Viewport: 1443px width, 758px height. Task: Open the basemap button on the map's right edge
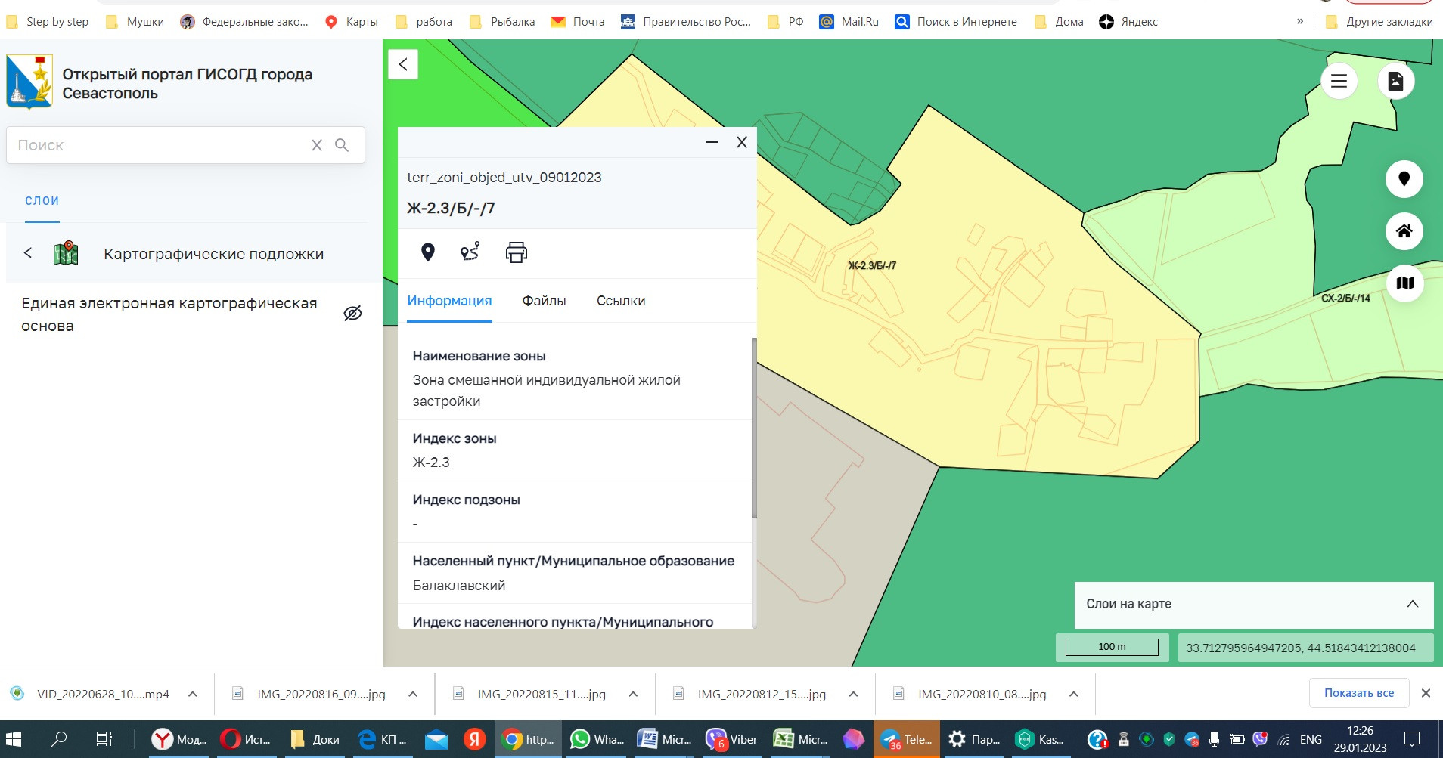(1404, 283)
